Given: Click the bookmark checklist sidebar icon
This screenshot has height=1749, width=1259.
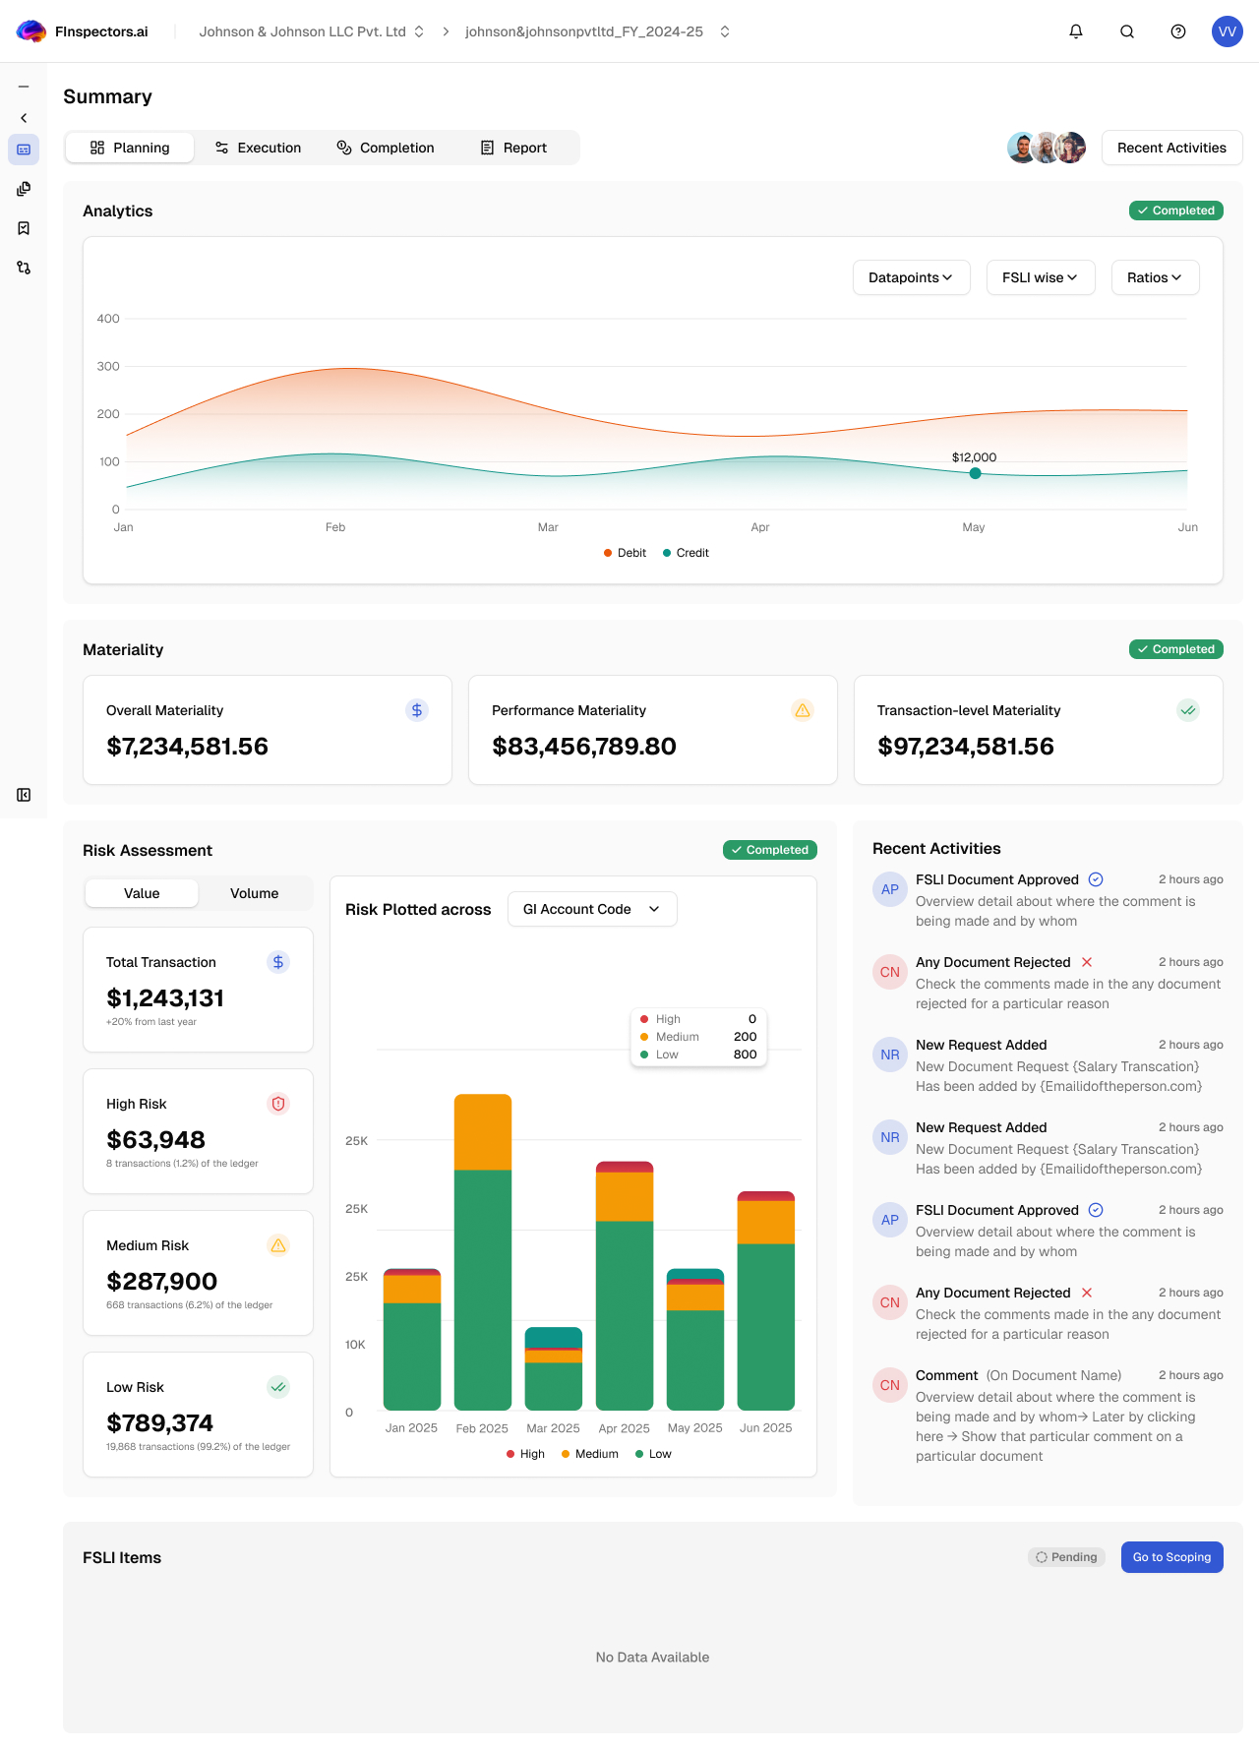Looking at the screenshot, I should [24, 228].
